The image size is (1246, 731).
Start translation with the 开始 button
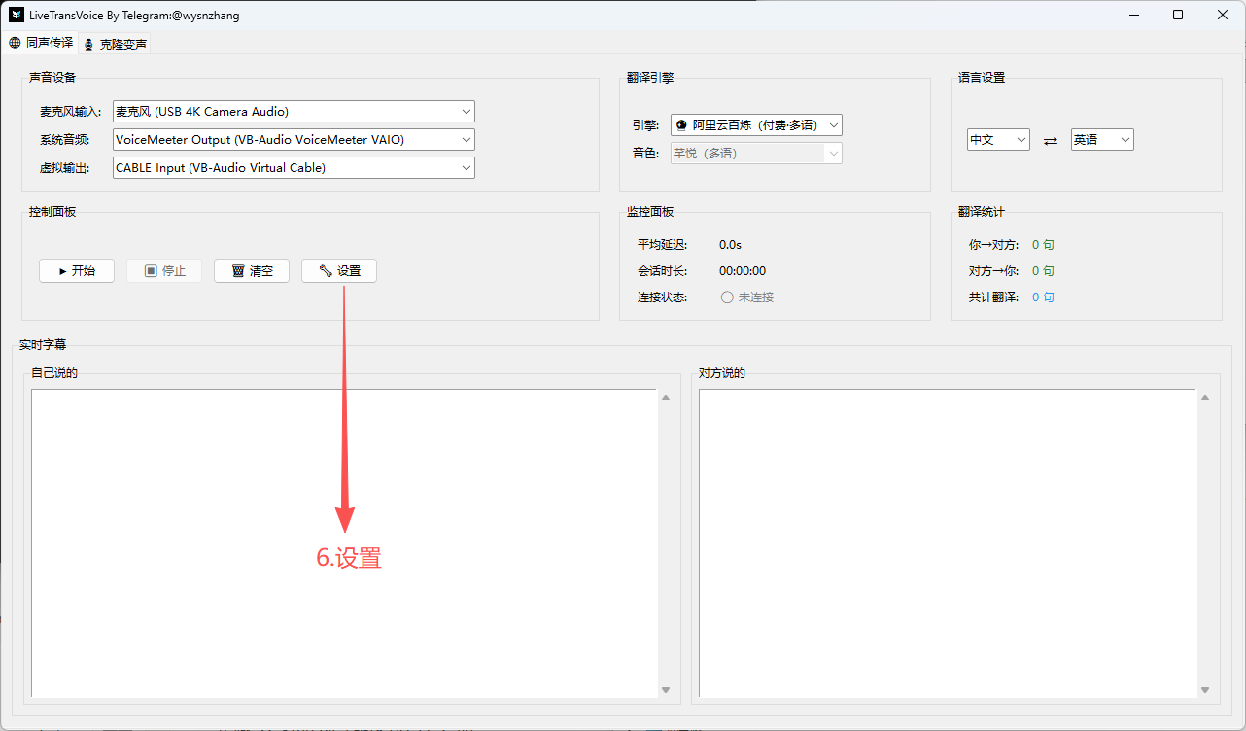tap(77, 271)
